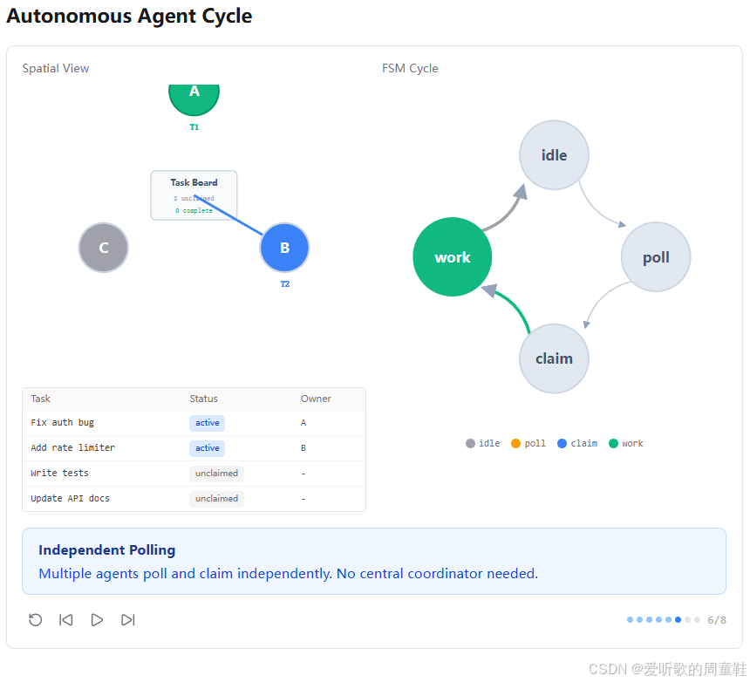Click the blue claim legend swatch

[562, 443]
